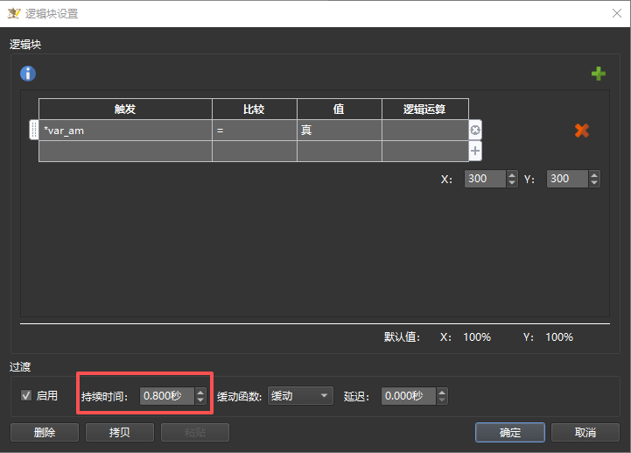Decrease the Y value with down arrow
This screenshot has width=631, height=453.
pos(595,182)
